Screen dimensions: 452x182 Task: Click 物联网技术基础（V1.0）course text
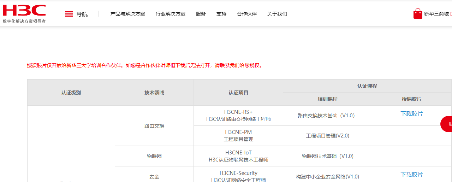(x=328, y=156)
